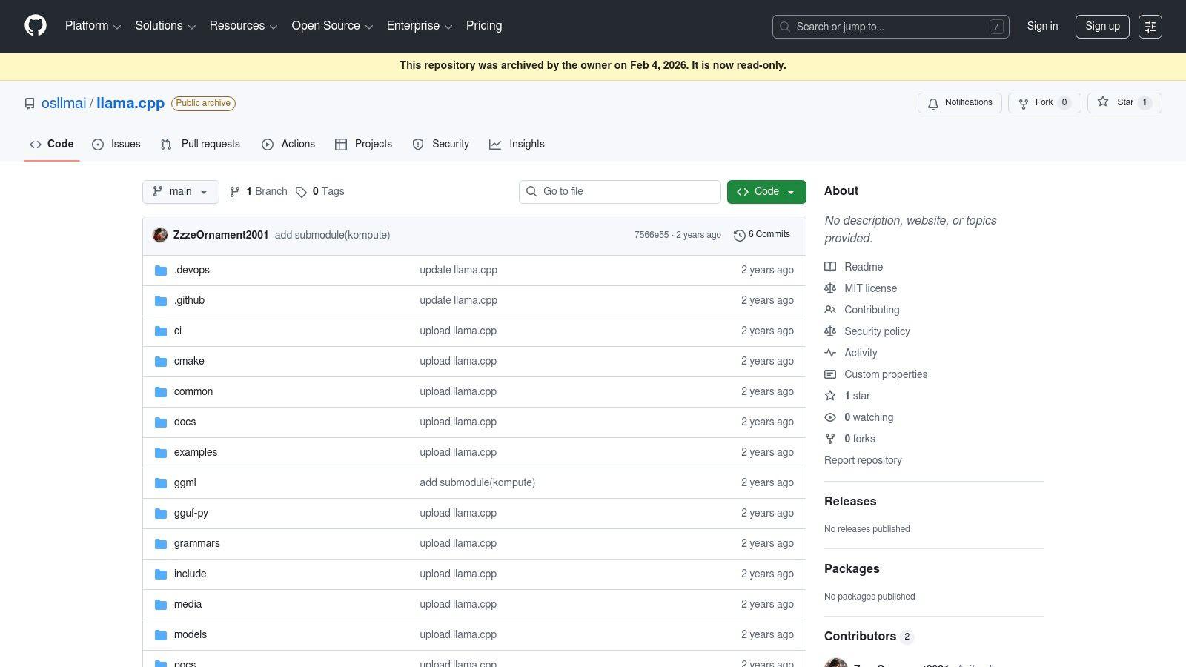Click the star icon on the Star button

[1103, 102]
